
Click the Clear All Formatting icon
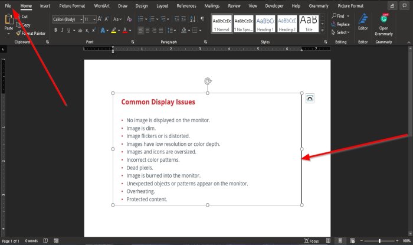[130, 19]
